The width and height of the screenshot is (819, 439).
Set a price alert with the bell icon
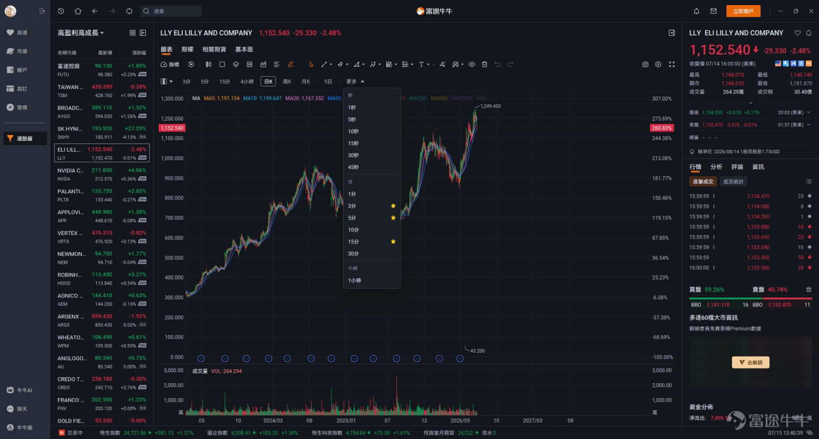(809, 33)
